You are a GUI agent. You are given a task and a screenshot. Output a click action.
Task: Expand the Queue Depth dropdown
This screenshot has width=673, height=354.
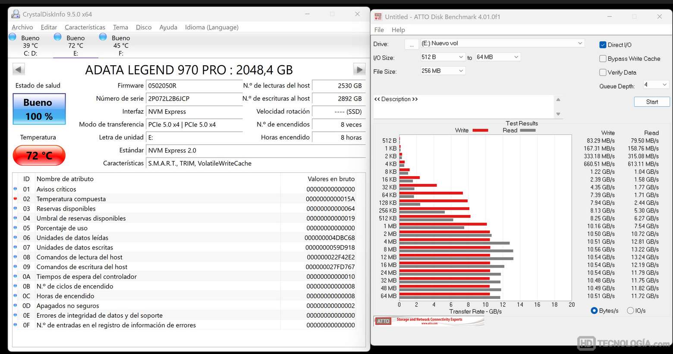[656, 85]
